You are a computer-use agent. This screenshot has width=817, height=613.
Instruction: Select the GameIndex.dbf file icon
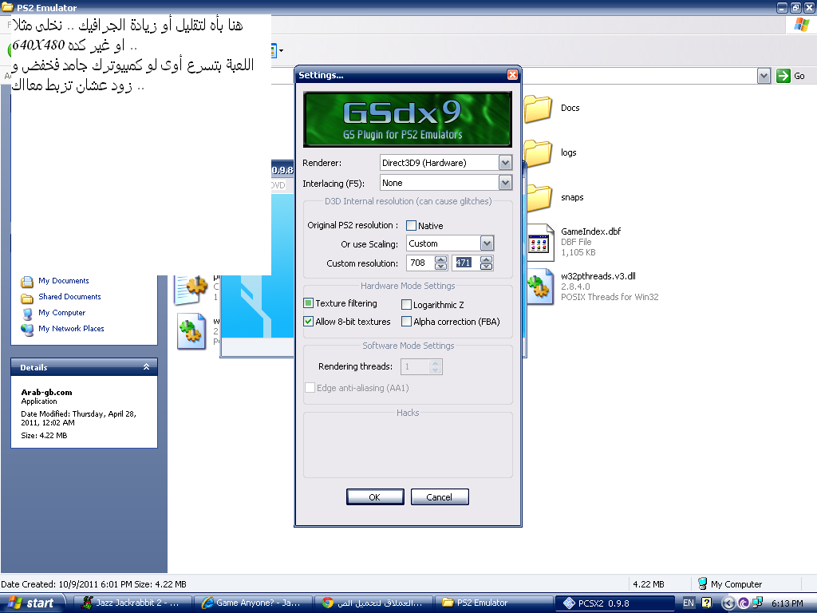(x=540, y=243)
